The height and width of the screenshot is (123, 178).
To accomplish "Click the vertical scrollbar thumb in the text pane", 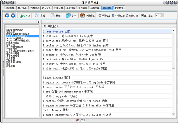I will [x=174, y=50].
